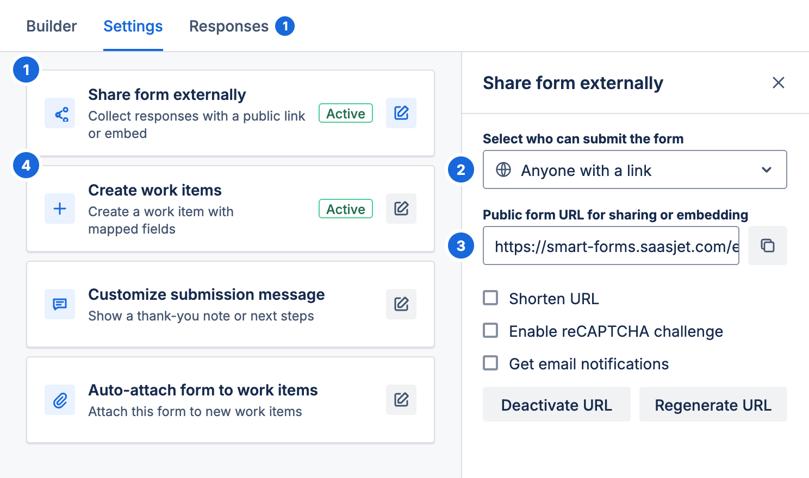Viewport: 809px width, 478px height.
Task: Click Active badge on Create work items
Action: point(346,209)
